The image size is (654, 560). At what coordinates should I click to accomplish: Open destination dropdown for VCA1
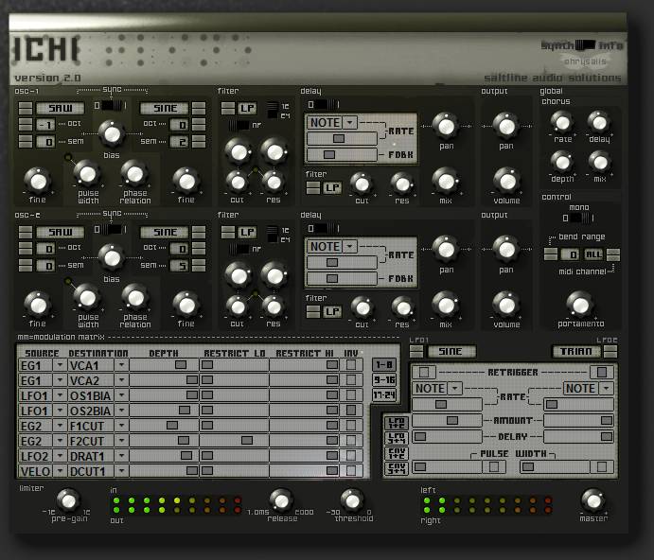click(x=121, y=365)
